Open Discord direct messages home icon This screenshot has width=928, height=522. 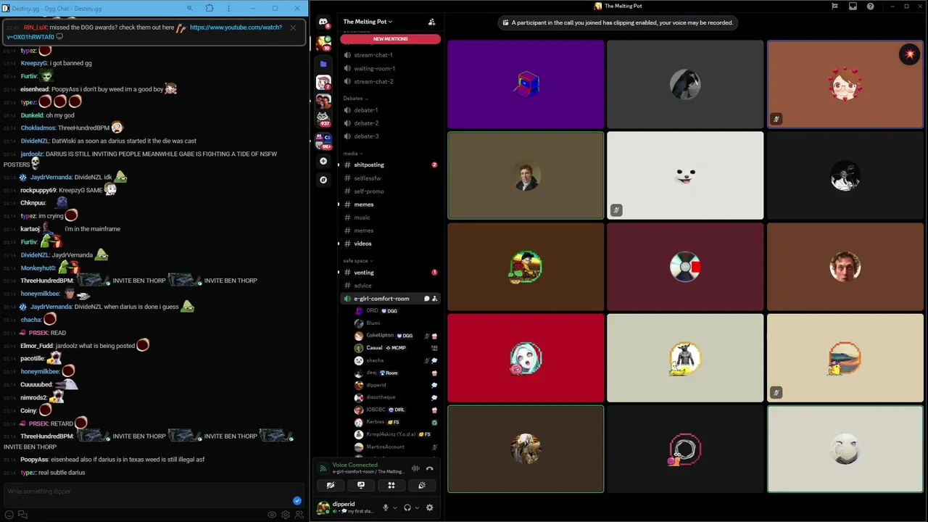coord(323,22)
